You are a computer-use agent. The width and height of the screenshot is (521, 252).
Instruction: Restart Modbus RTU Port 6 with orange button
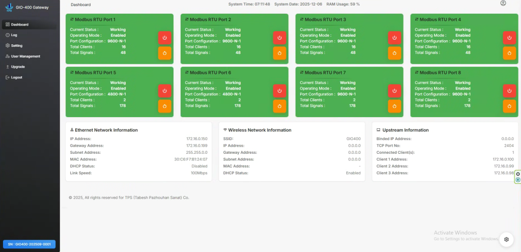(x=279, y=106)
